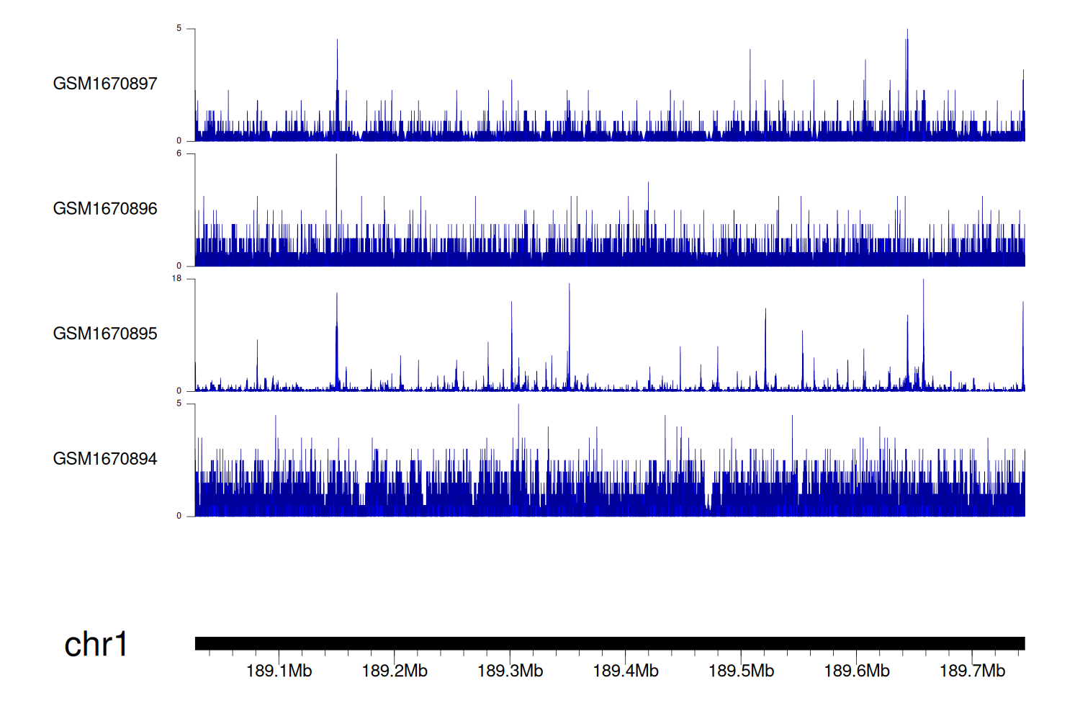Click the GSM1670895 track label
The width and height of the screenshot is (1080, 706).
pos(104,334)
